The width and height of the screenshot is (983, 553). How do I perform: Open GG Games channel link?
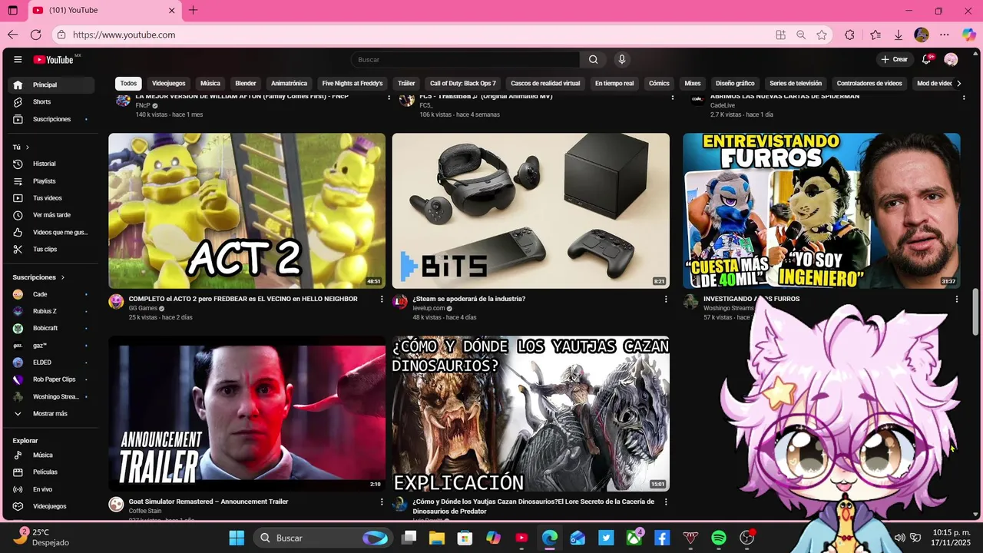143,308
